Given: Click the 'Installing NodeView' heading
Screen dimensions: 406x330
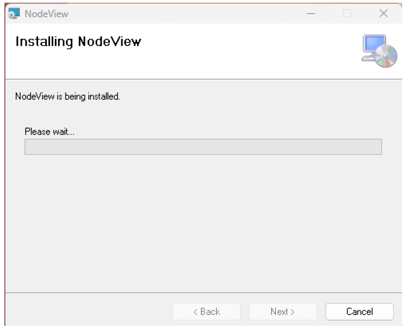Looking at the screenshot, I should (78, 41).
